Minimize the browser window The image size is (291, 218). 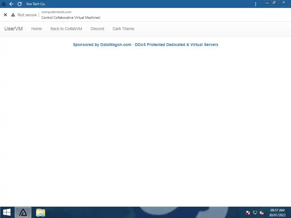coord(267,2)
